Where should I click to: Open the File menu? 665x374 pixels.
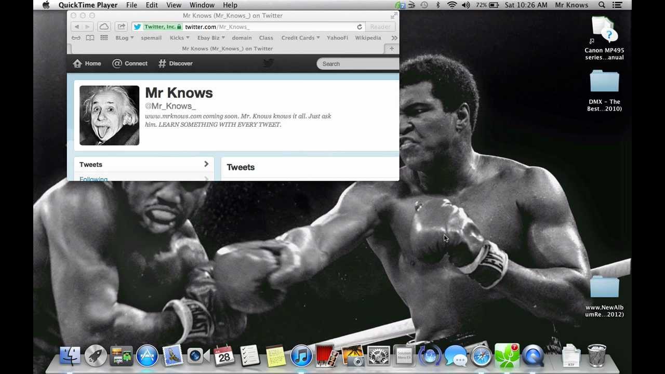131,5
